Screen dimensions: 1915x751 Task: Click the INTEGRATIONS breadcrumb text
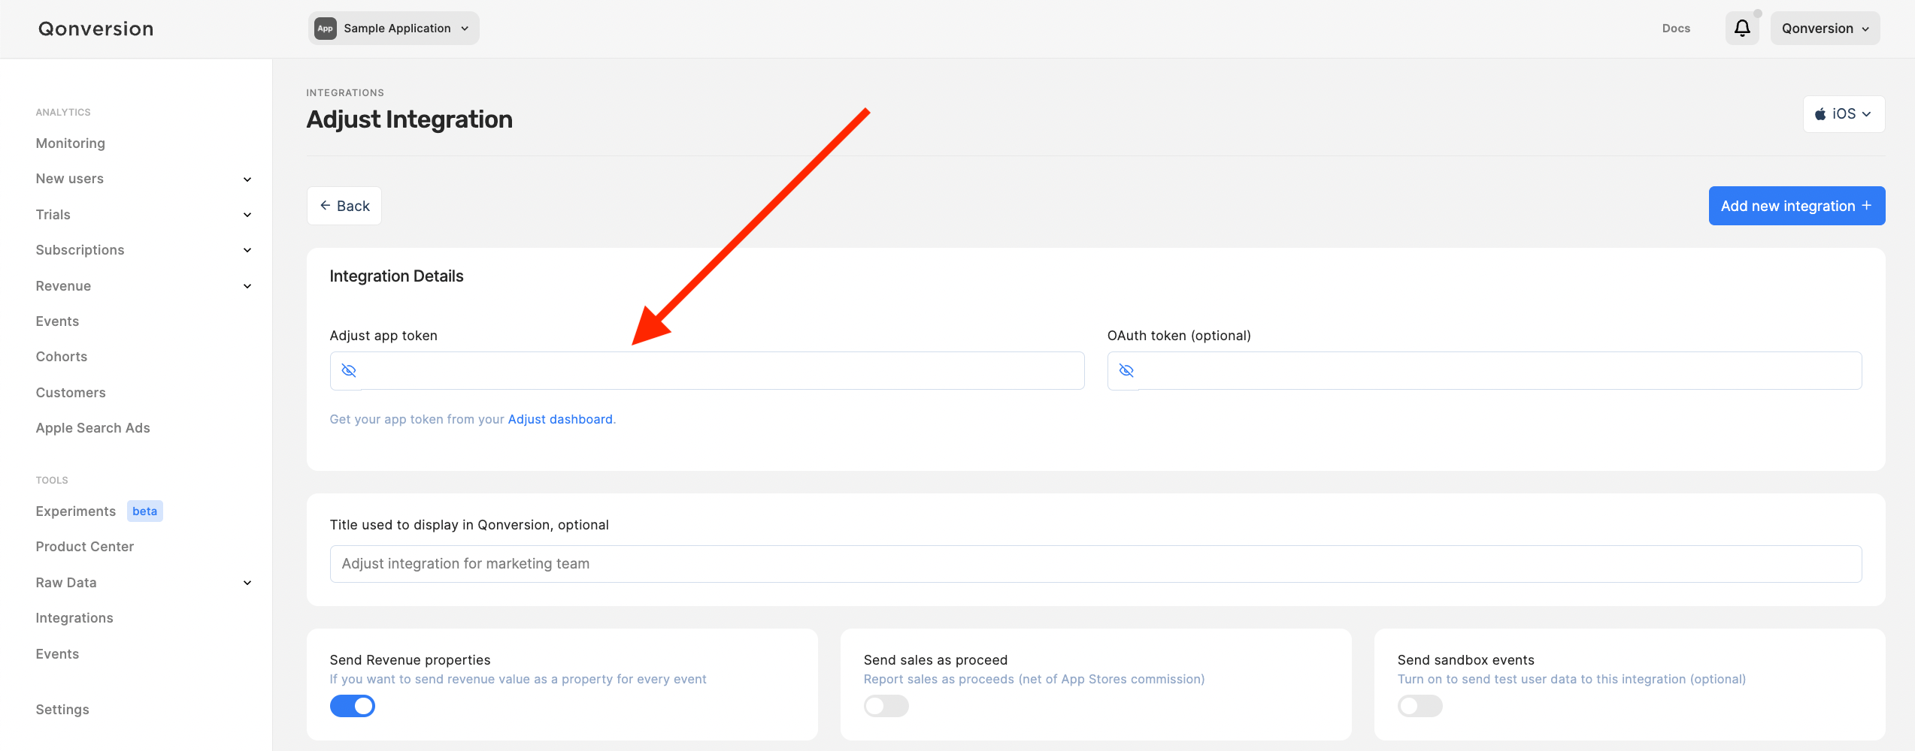pyautogui.click(x=345, y=92)
